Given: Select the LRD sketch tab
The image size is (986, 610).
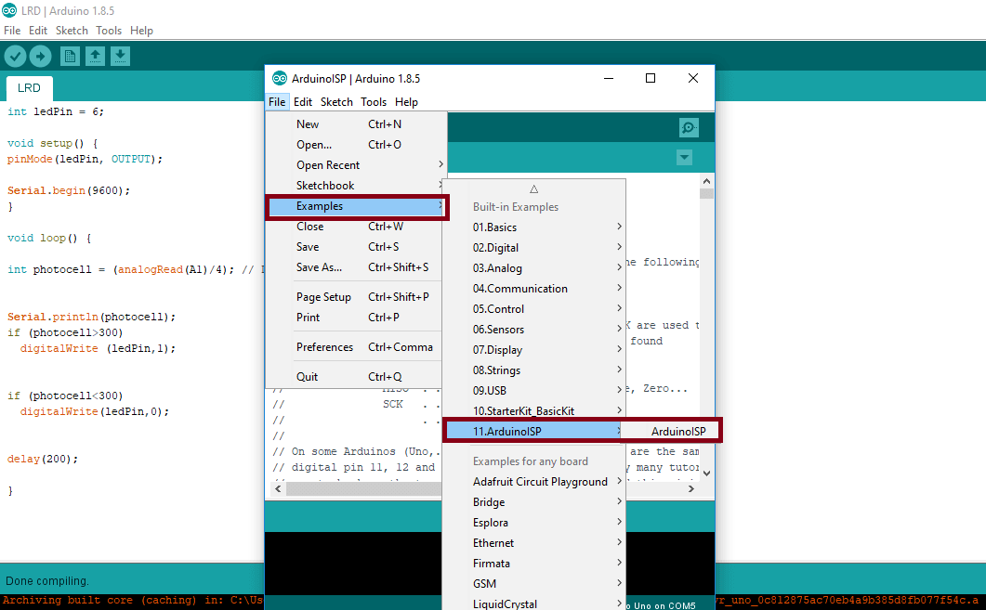Looking at the screenshot, I should [x=29, y=88].
